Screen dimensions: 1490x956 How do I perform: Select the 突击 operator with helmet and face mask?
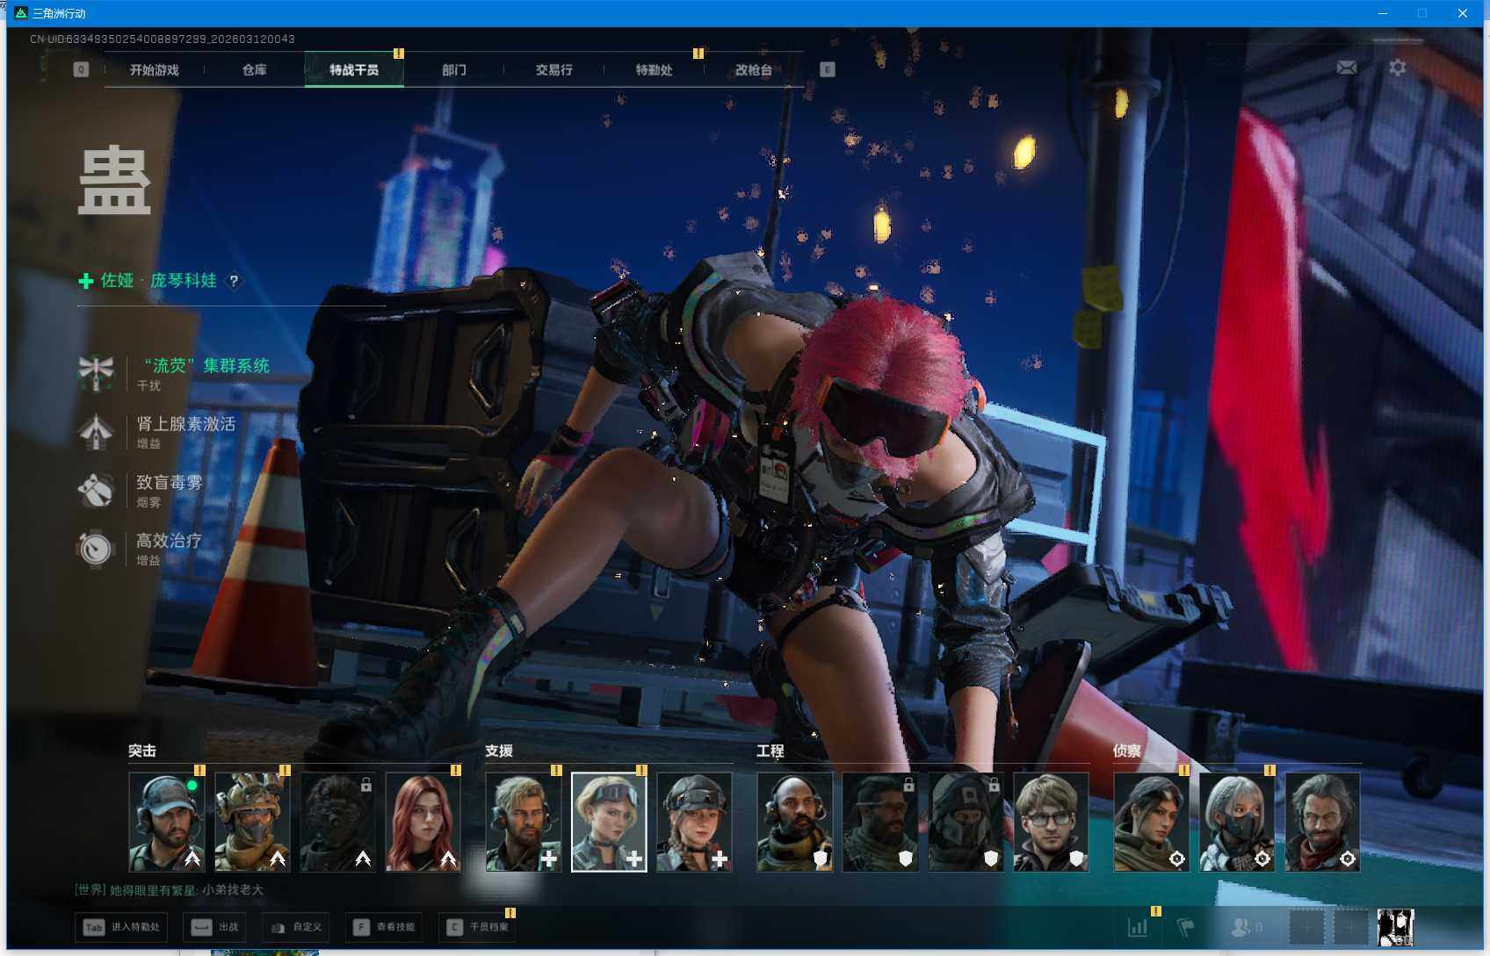pyautogui.click(x=252, y=822)
